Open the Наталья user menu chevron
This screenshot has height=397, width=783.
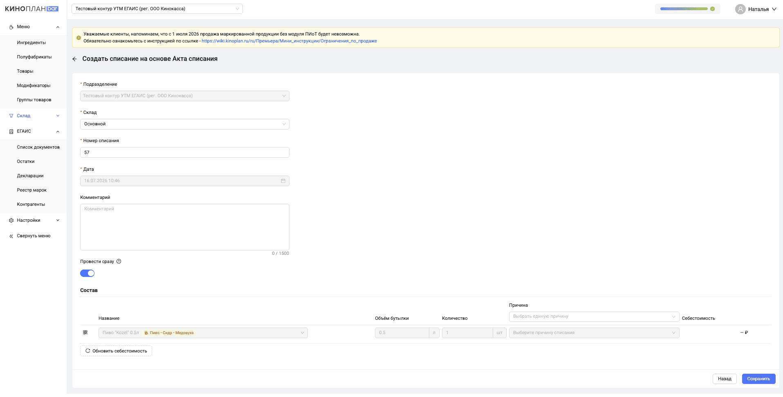(x=774, y=9)
